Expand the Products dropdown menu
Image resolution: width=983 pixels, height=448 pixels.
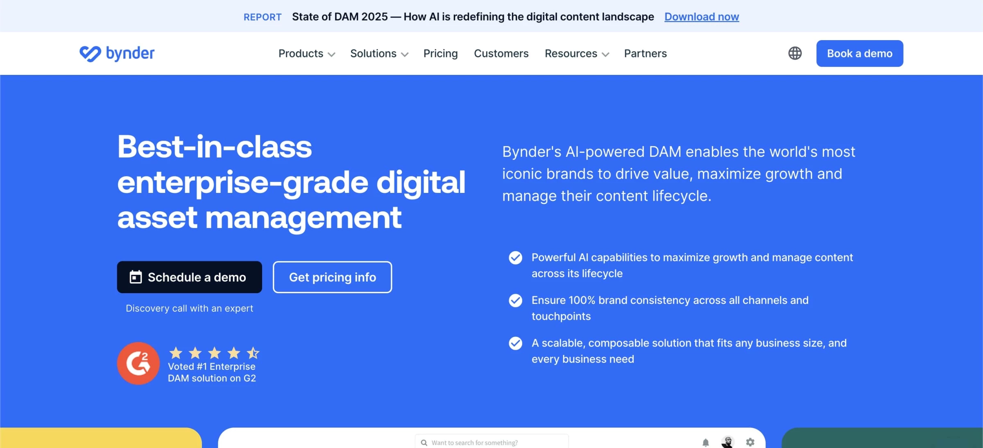coord(307,54)
